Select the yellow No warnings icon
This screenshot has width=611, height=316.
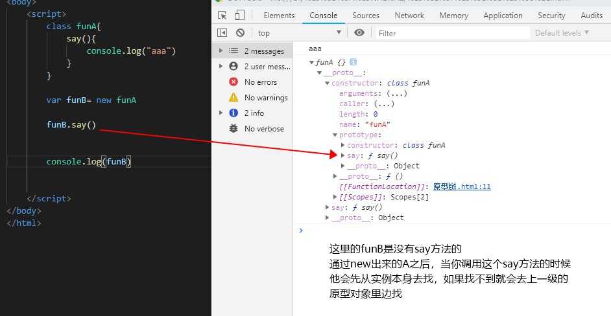(x=234, y=97)
